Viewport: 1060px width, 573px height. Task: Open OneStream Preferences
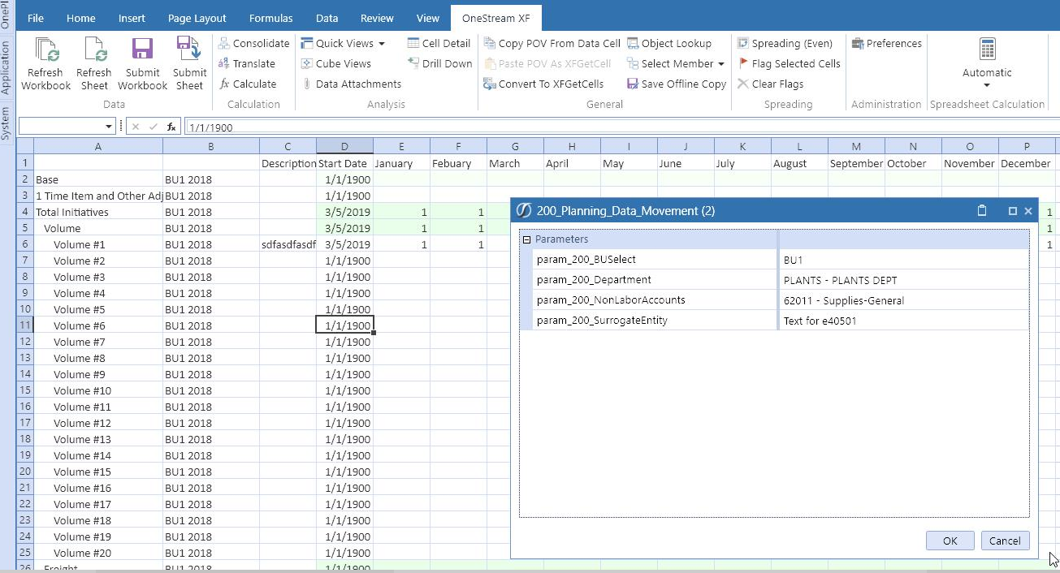(885, 42)
